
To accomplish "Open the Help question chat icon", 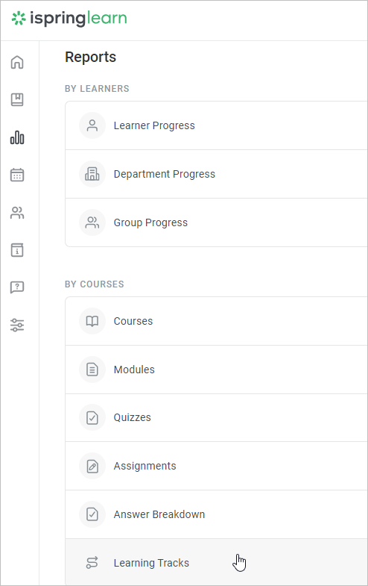I will (17, 287).
